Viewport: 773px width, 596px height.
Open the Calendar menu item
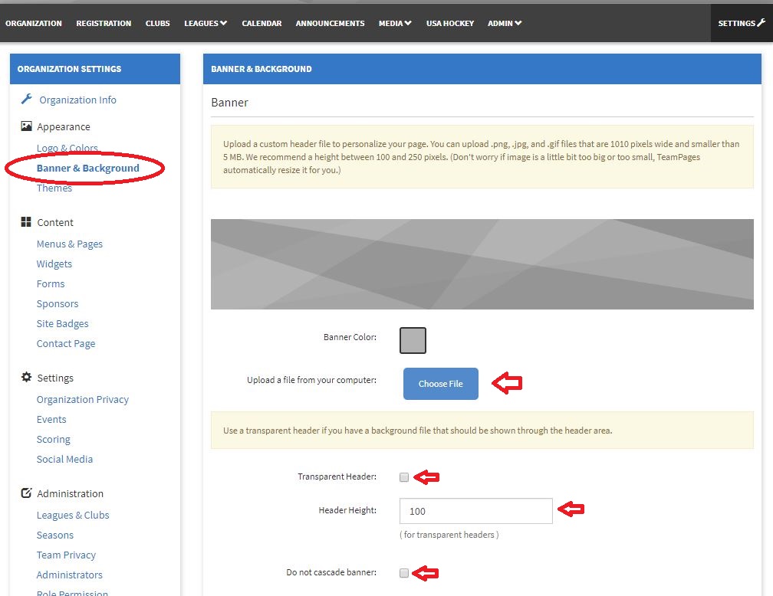click(x=262, y=23)
